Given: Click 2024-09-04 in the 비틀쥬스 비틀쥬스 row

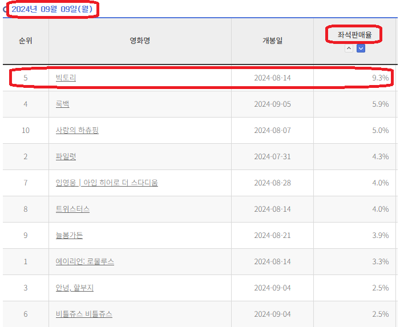Looking at the screenshot, I should 272,314.
